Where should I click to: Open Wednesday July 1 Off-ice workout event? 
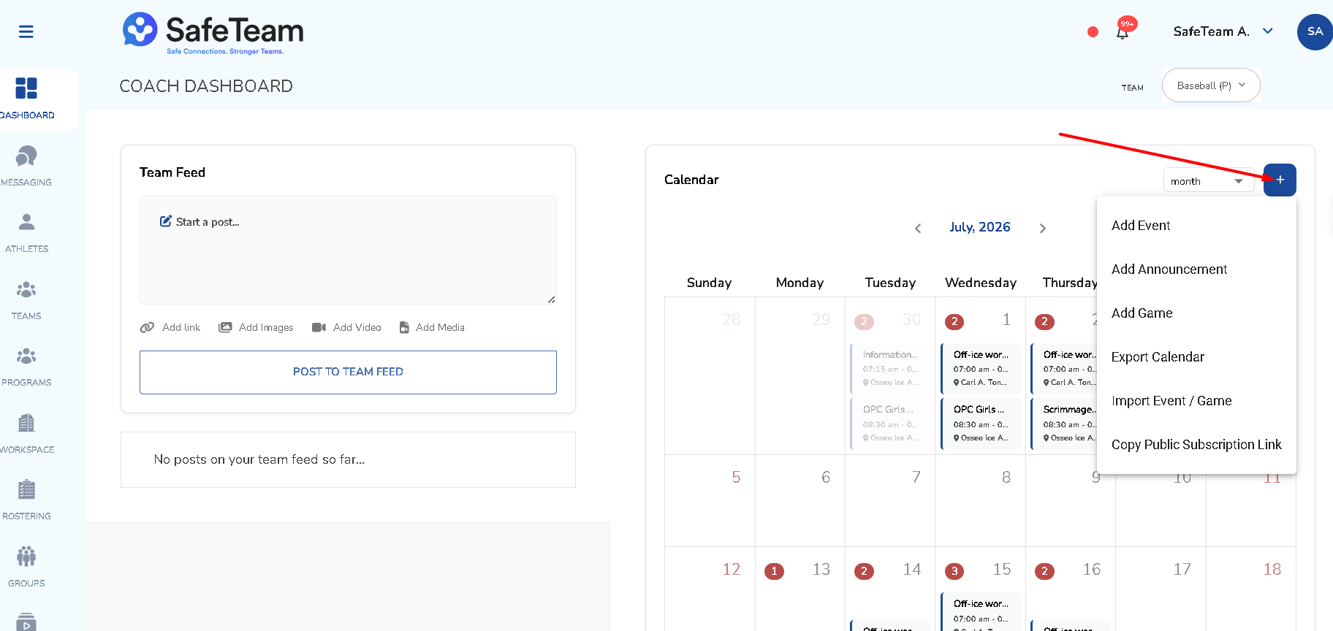point(980,368)
